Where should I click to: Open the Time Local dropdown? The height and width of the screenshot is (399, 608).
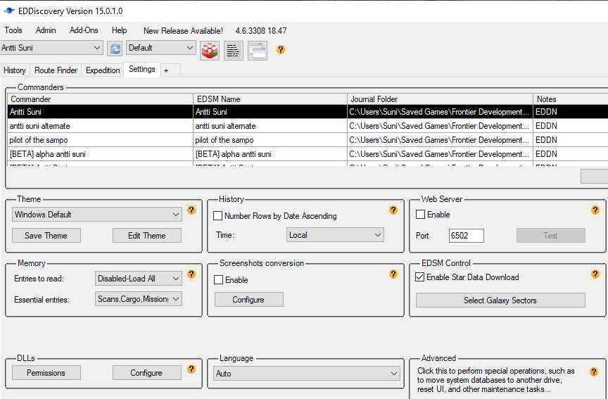point(335,235)
